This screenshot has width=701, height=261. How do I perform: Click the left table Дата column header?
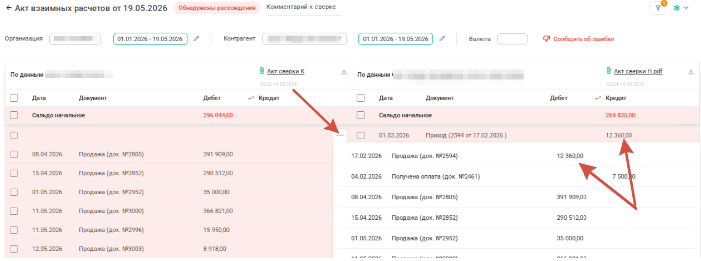click(39, 98)
